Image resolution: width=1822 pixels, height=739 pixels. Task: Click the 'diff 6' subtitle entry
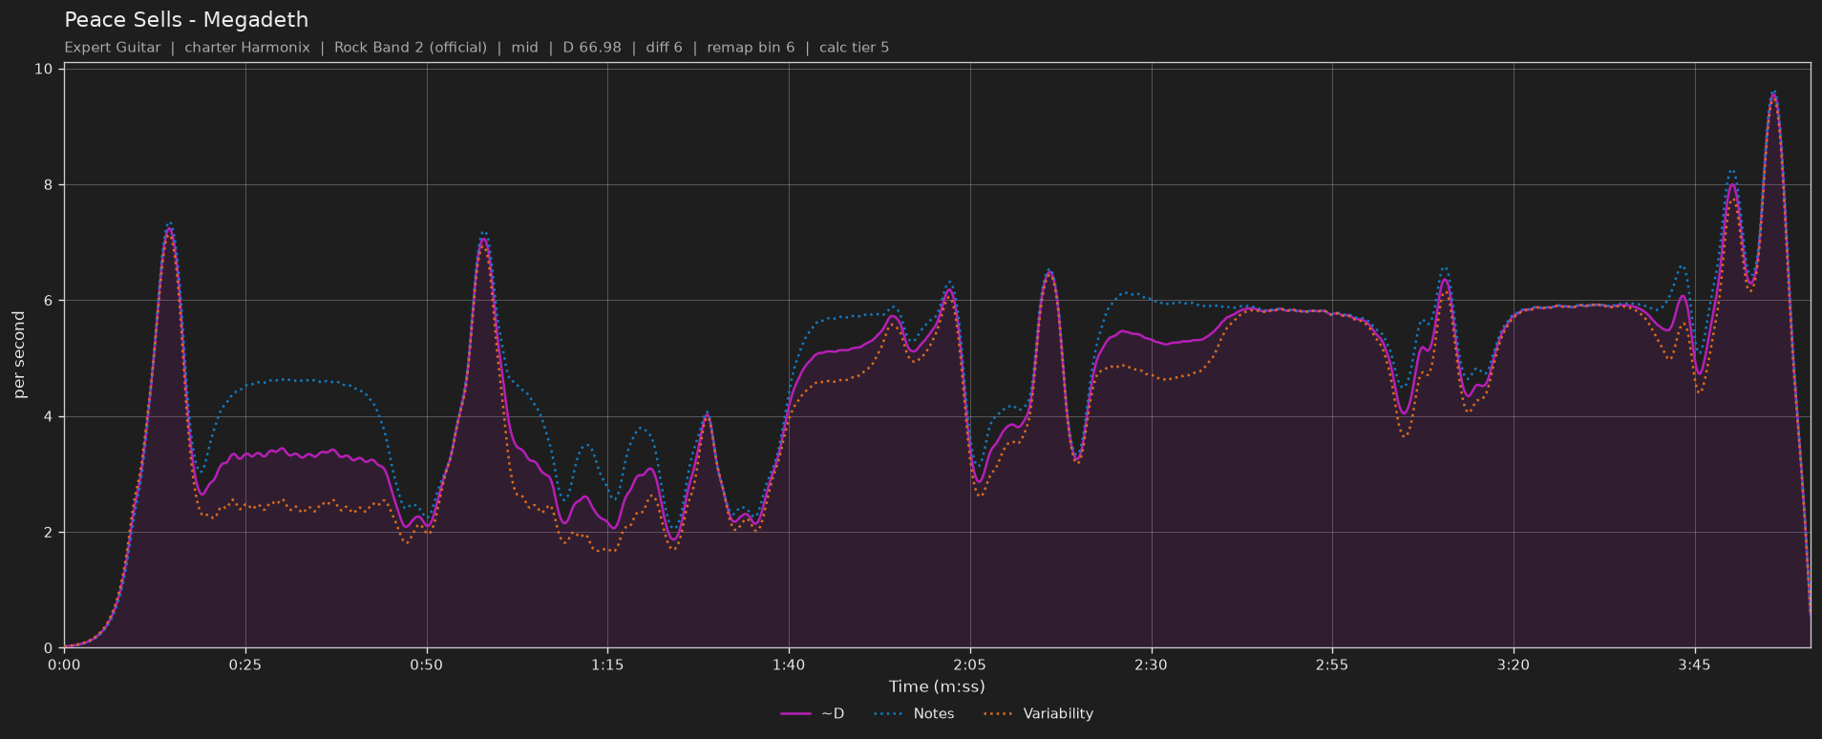pyautogui.click(x=665, y=48)
